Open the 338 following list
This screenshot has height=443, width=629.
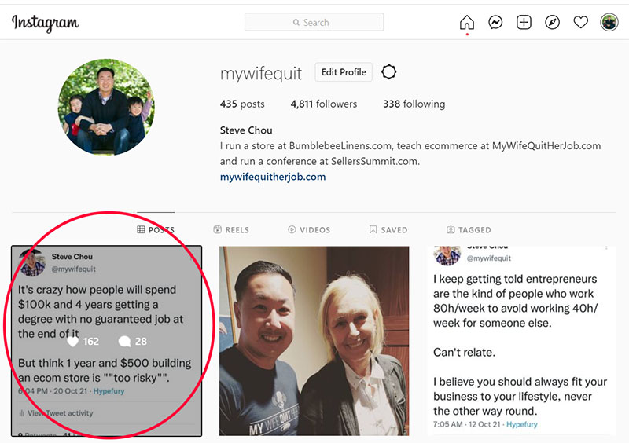coord(414,104)
